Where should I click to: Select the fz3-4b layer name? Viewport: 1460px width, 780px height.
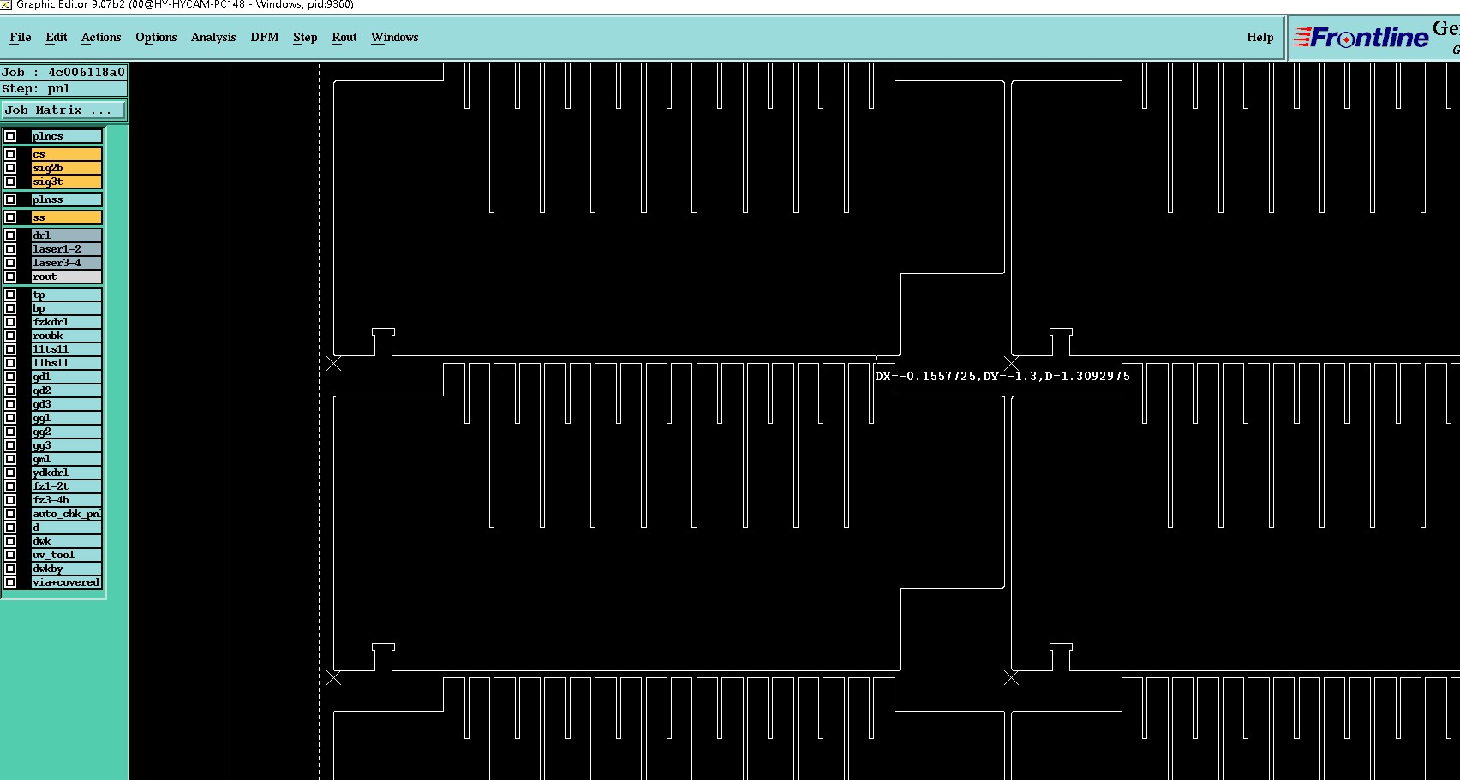[67, 500]
